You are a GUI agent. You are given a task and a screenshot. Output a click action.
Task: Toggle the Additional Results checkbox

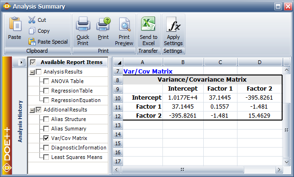38,110
